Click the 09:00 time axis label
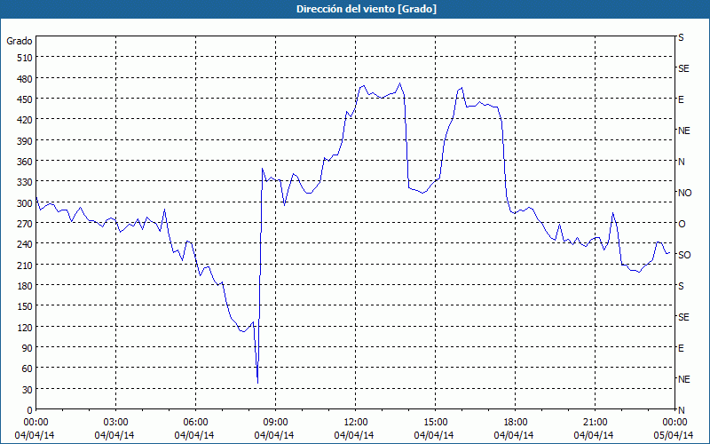Image resolution: width=710 pixels, height=444 pixels. [x=275, y=423]
